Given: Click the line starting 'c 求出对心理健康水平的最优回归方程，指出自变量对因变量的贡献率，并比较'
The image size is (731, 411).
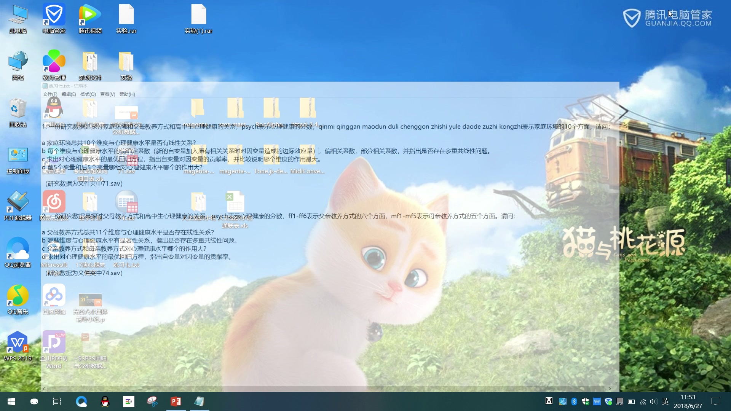Looking at the screenshot, I should (182, 159).
